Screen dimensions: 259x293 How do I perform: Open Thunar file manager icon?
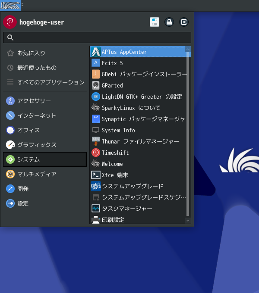(x=96, y=141)
